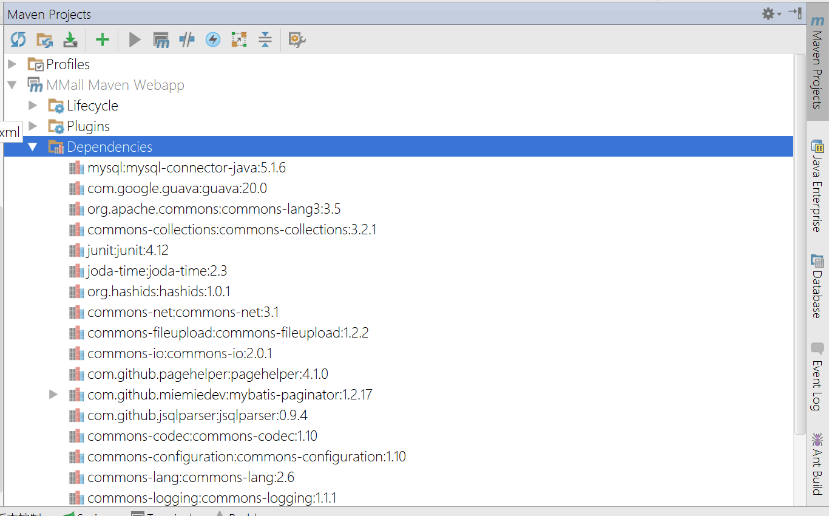The image size is (829, 516).
Task: Click library icon beside mysql-connector-java
Action: 76,168
